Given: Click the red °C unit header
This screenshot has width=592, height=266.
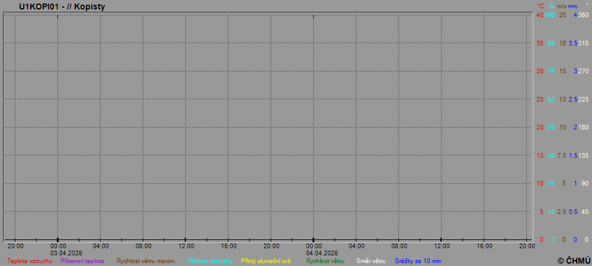Looking at the screenshot, I should [540, 6].
